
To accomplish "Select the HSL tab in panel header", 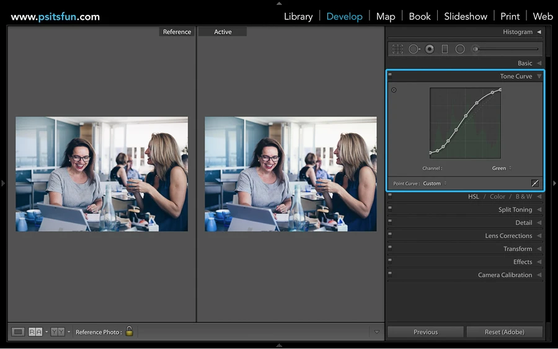I will click(x=473, y=197).
